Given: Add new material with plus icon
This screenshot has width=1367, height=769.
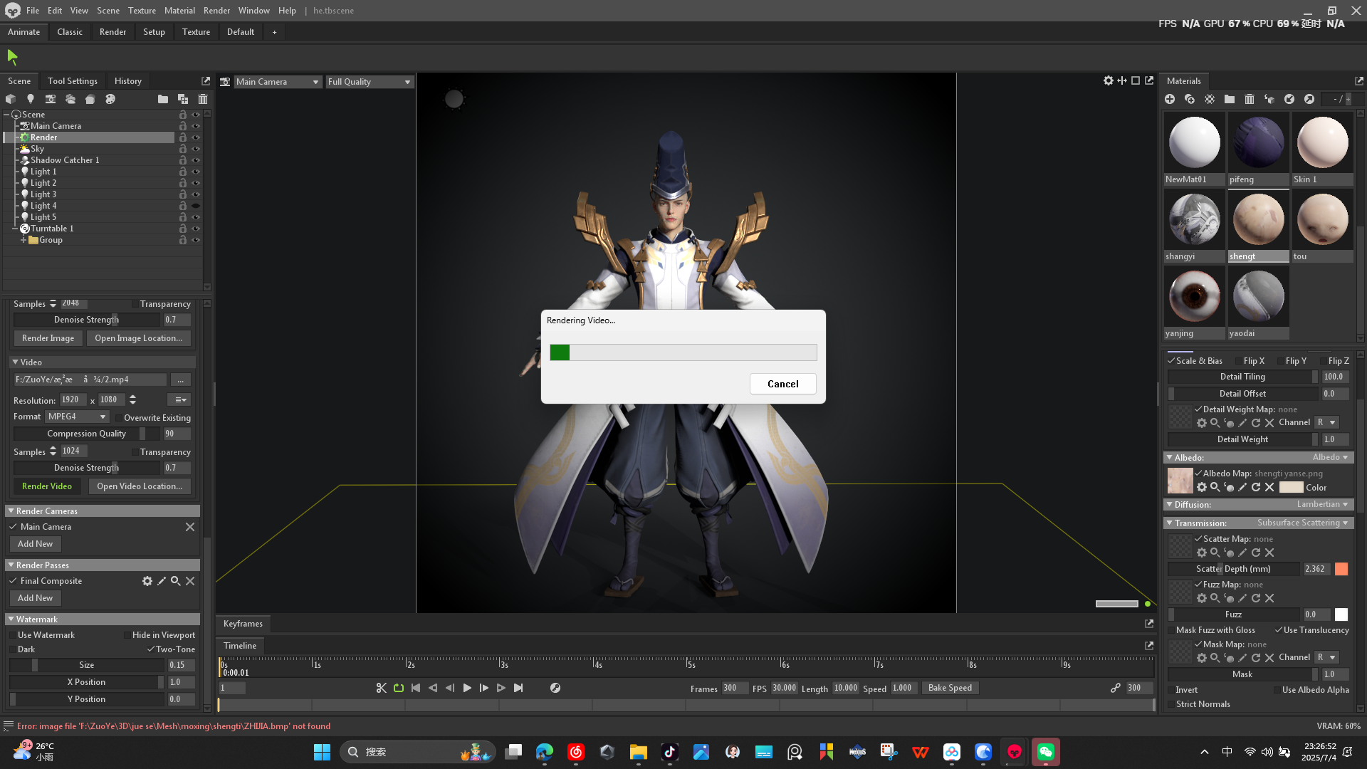Looking at the screenshot, I should coord(1170,99).
